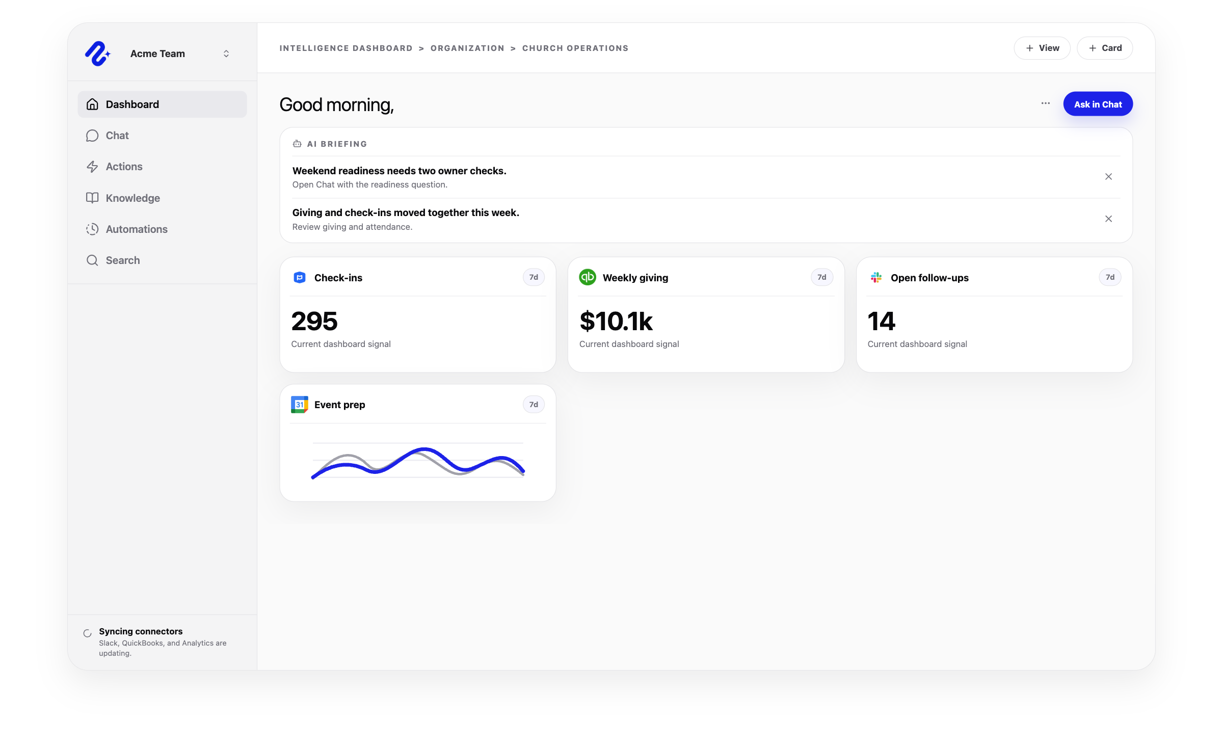Add a new View
1223x746 pixels.
(1042, 48)
